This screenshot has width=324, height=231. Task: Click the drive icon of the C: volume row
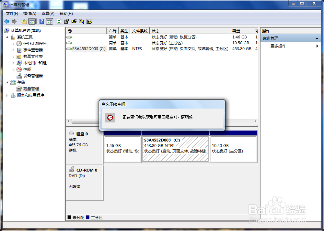[x=69, y=49]
